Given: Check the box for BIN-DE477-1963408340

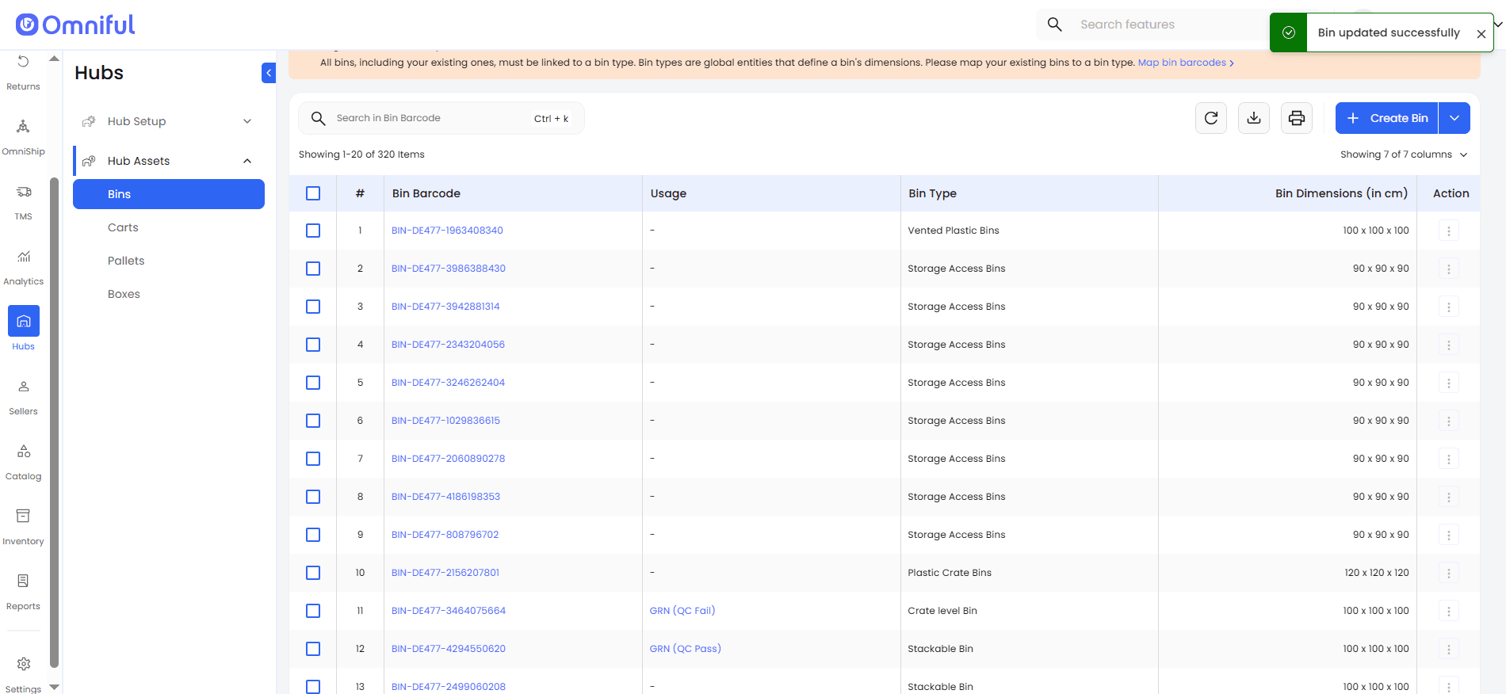Looking at the screenshot, I should click(313, 231).
